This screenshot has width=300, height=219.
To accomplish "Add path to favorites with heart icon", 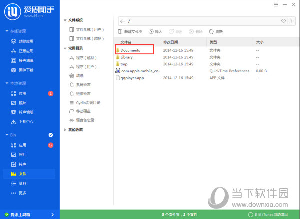I will (x=283, y=21).
